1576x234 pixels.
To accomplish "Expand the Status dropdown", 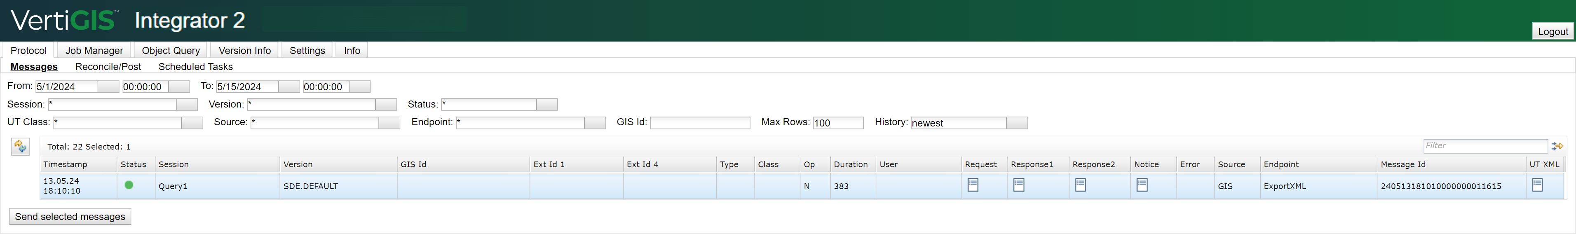I will click(x=547, y=105).
